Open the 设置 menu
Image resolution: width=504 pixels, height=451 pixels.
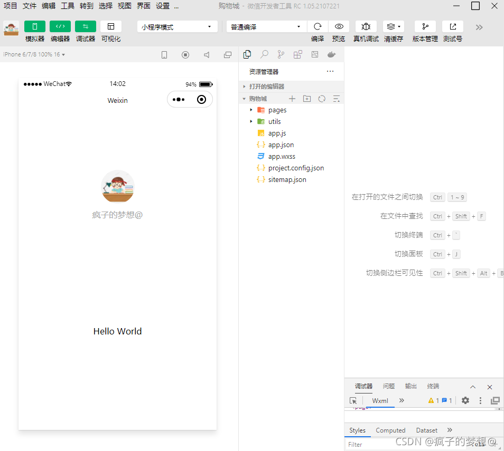coord(163,6)
